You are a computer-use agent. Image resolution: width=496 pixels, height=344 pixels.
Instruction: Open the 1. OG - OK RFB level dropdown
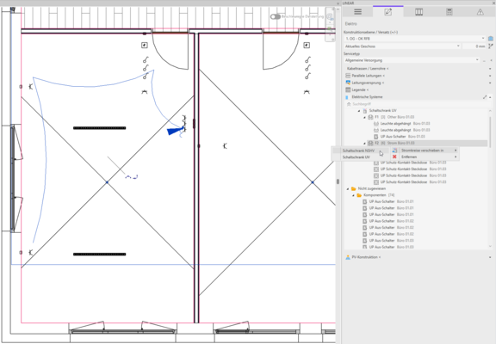pos(415,39)
